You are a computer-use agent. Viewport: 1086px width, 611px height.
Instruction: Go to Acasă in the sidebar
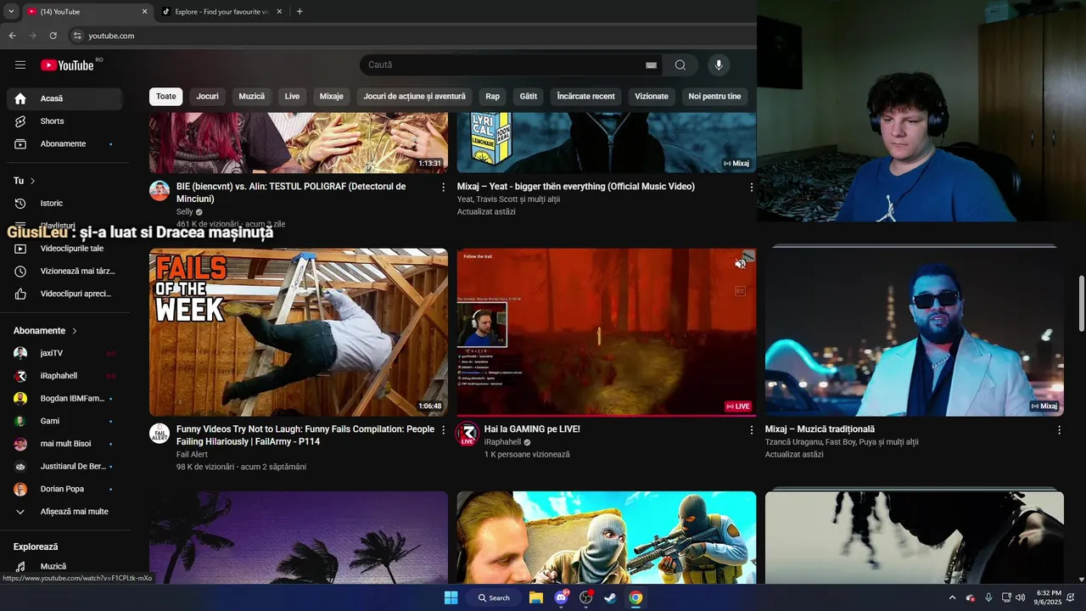pos(64,98)
